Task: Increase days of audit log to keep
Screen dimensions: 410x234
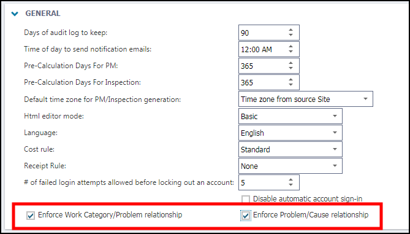Action: [x=290, y=29]
